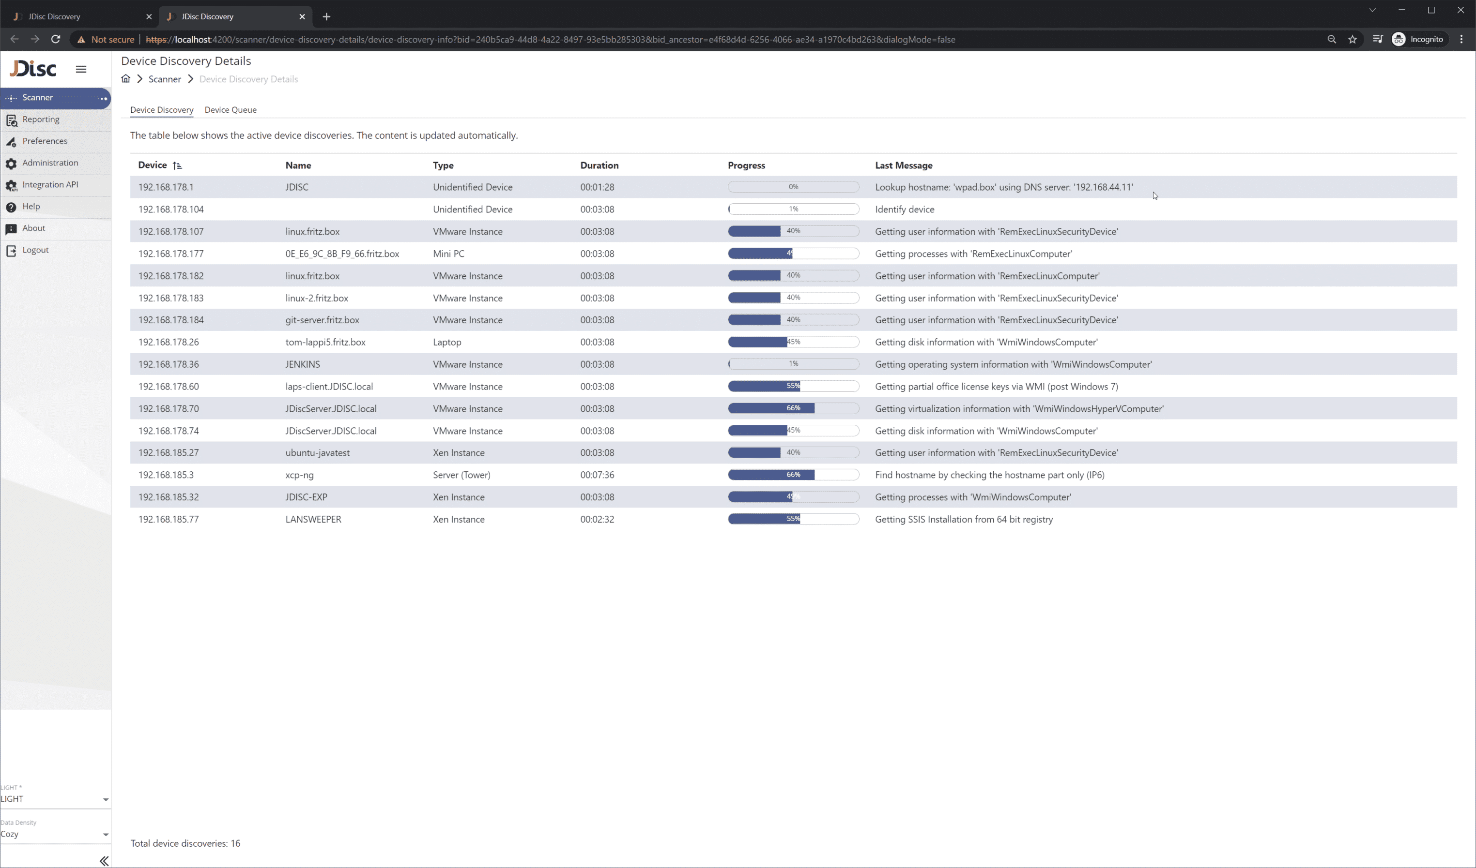Click the progress bar for xcp-ng at 66%
This screenshot has height=868, width=1476.
pyautogui.click(x=793, y=475)
